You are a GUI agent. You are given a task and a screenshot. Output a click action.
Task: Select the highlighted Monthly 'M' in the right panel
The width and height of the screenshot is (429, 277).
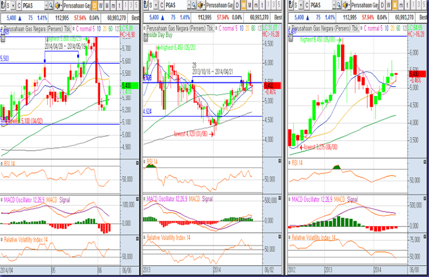[x=395, y=5]
